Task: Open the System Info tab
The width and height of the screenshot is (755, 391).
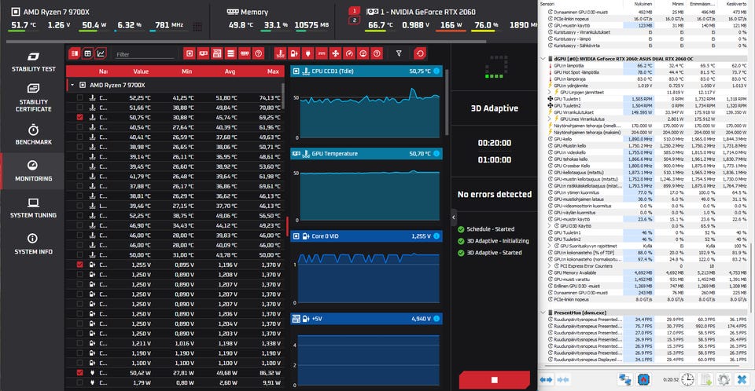Action: [33, 244]
